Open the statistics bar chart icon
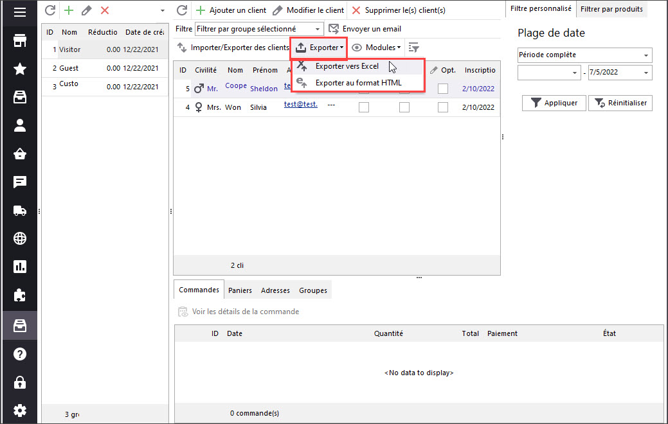This screenshot has width=668, height=424. coord(19,267)
